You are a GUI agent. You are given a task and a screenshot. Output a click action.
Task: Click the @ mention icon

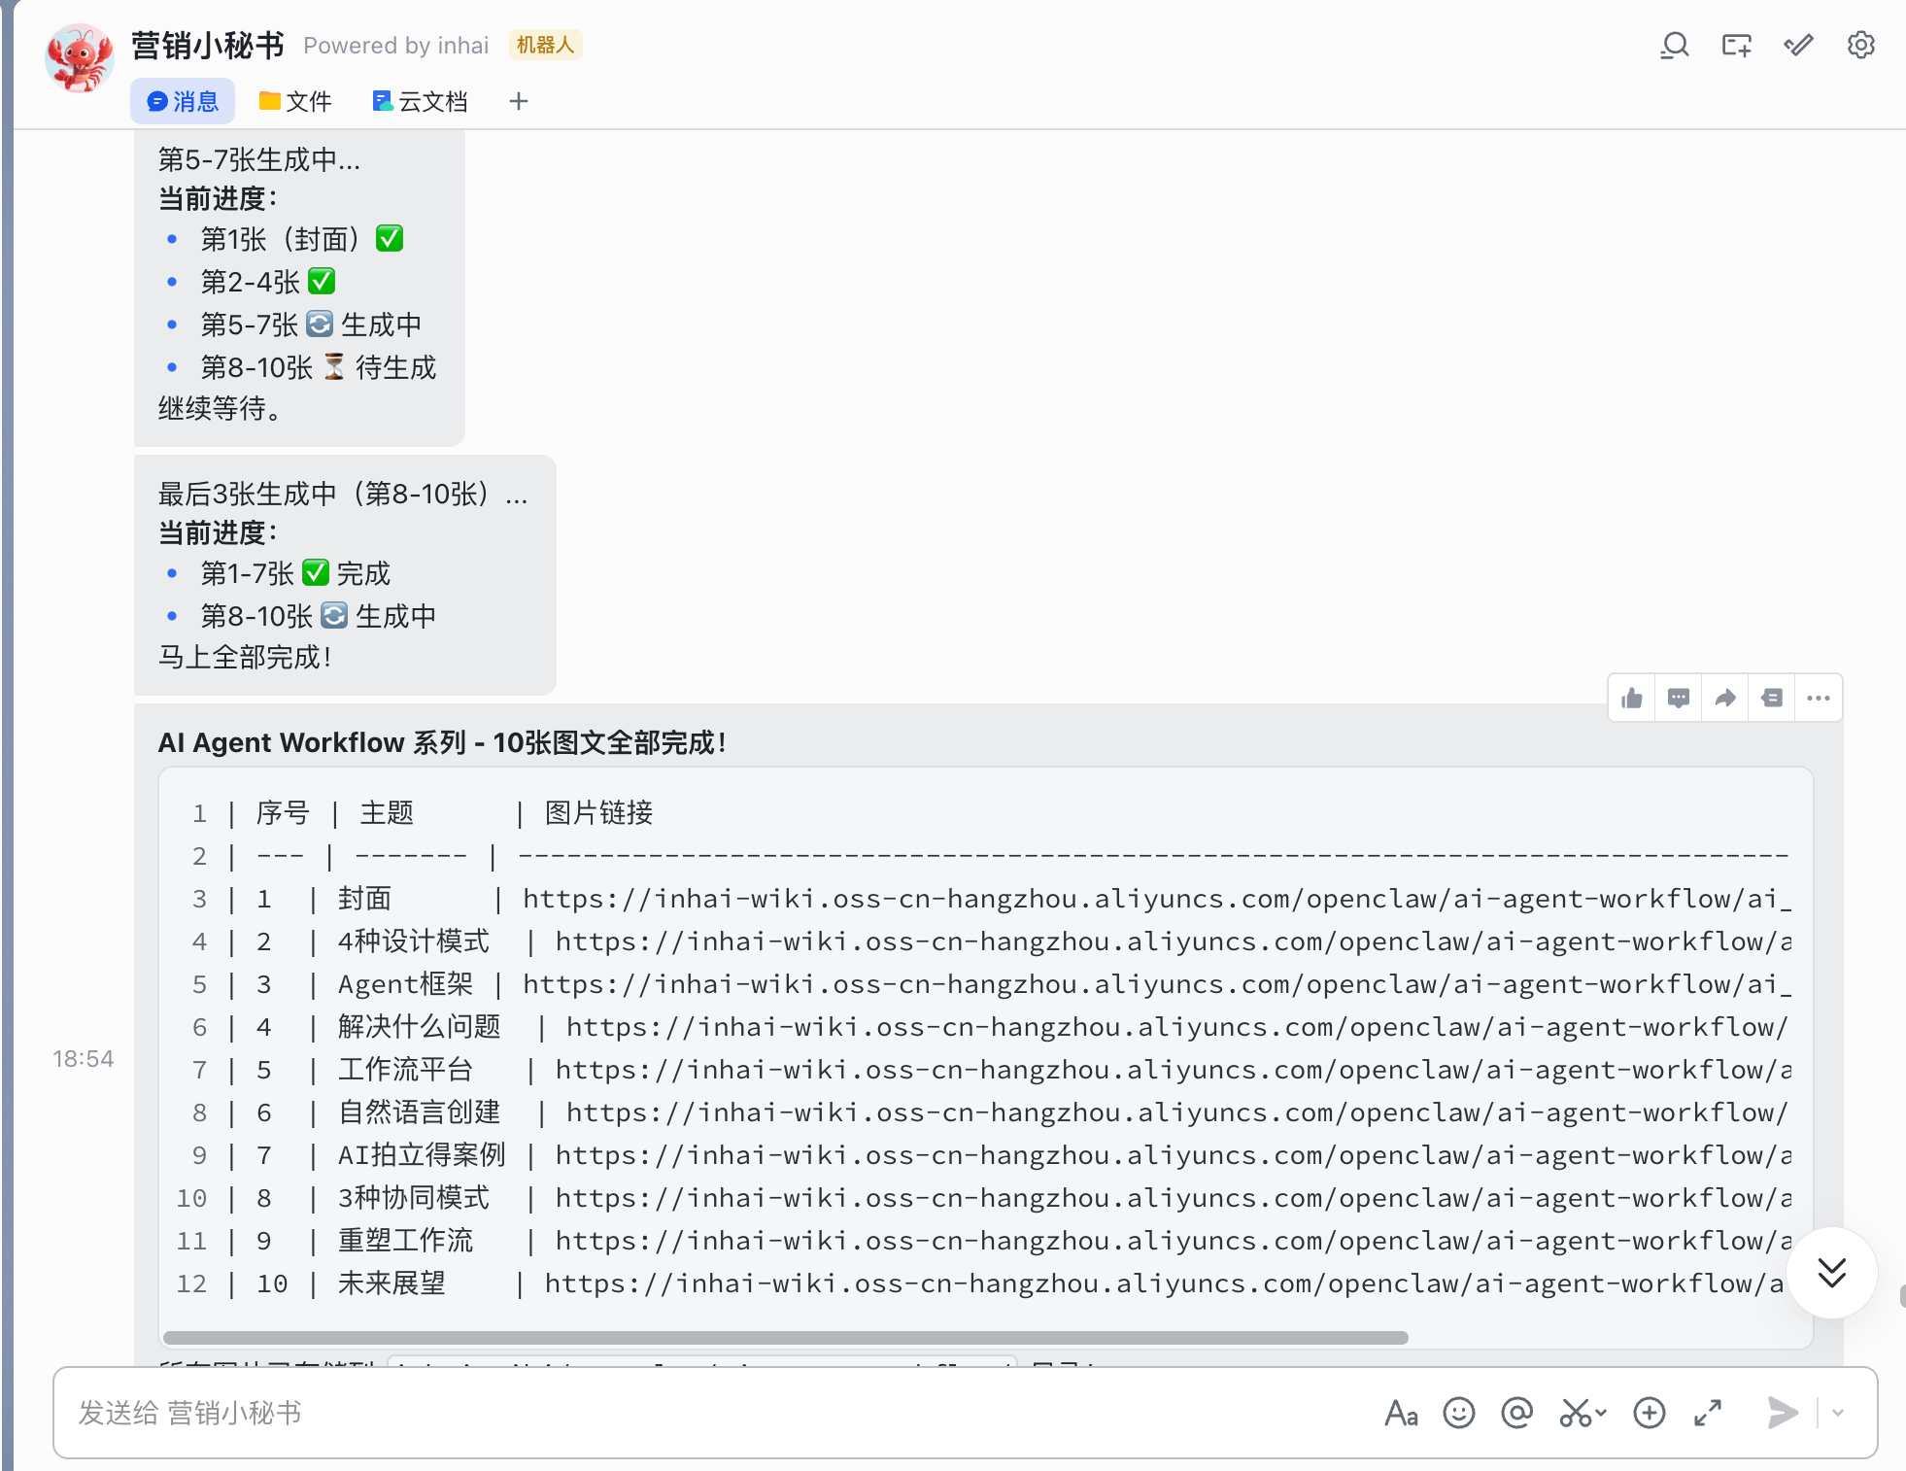1516,1413
